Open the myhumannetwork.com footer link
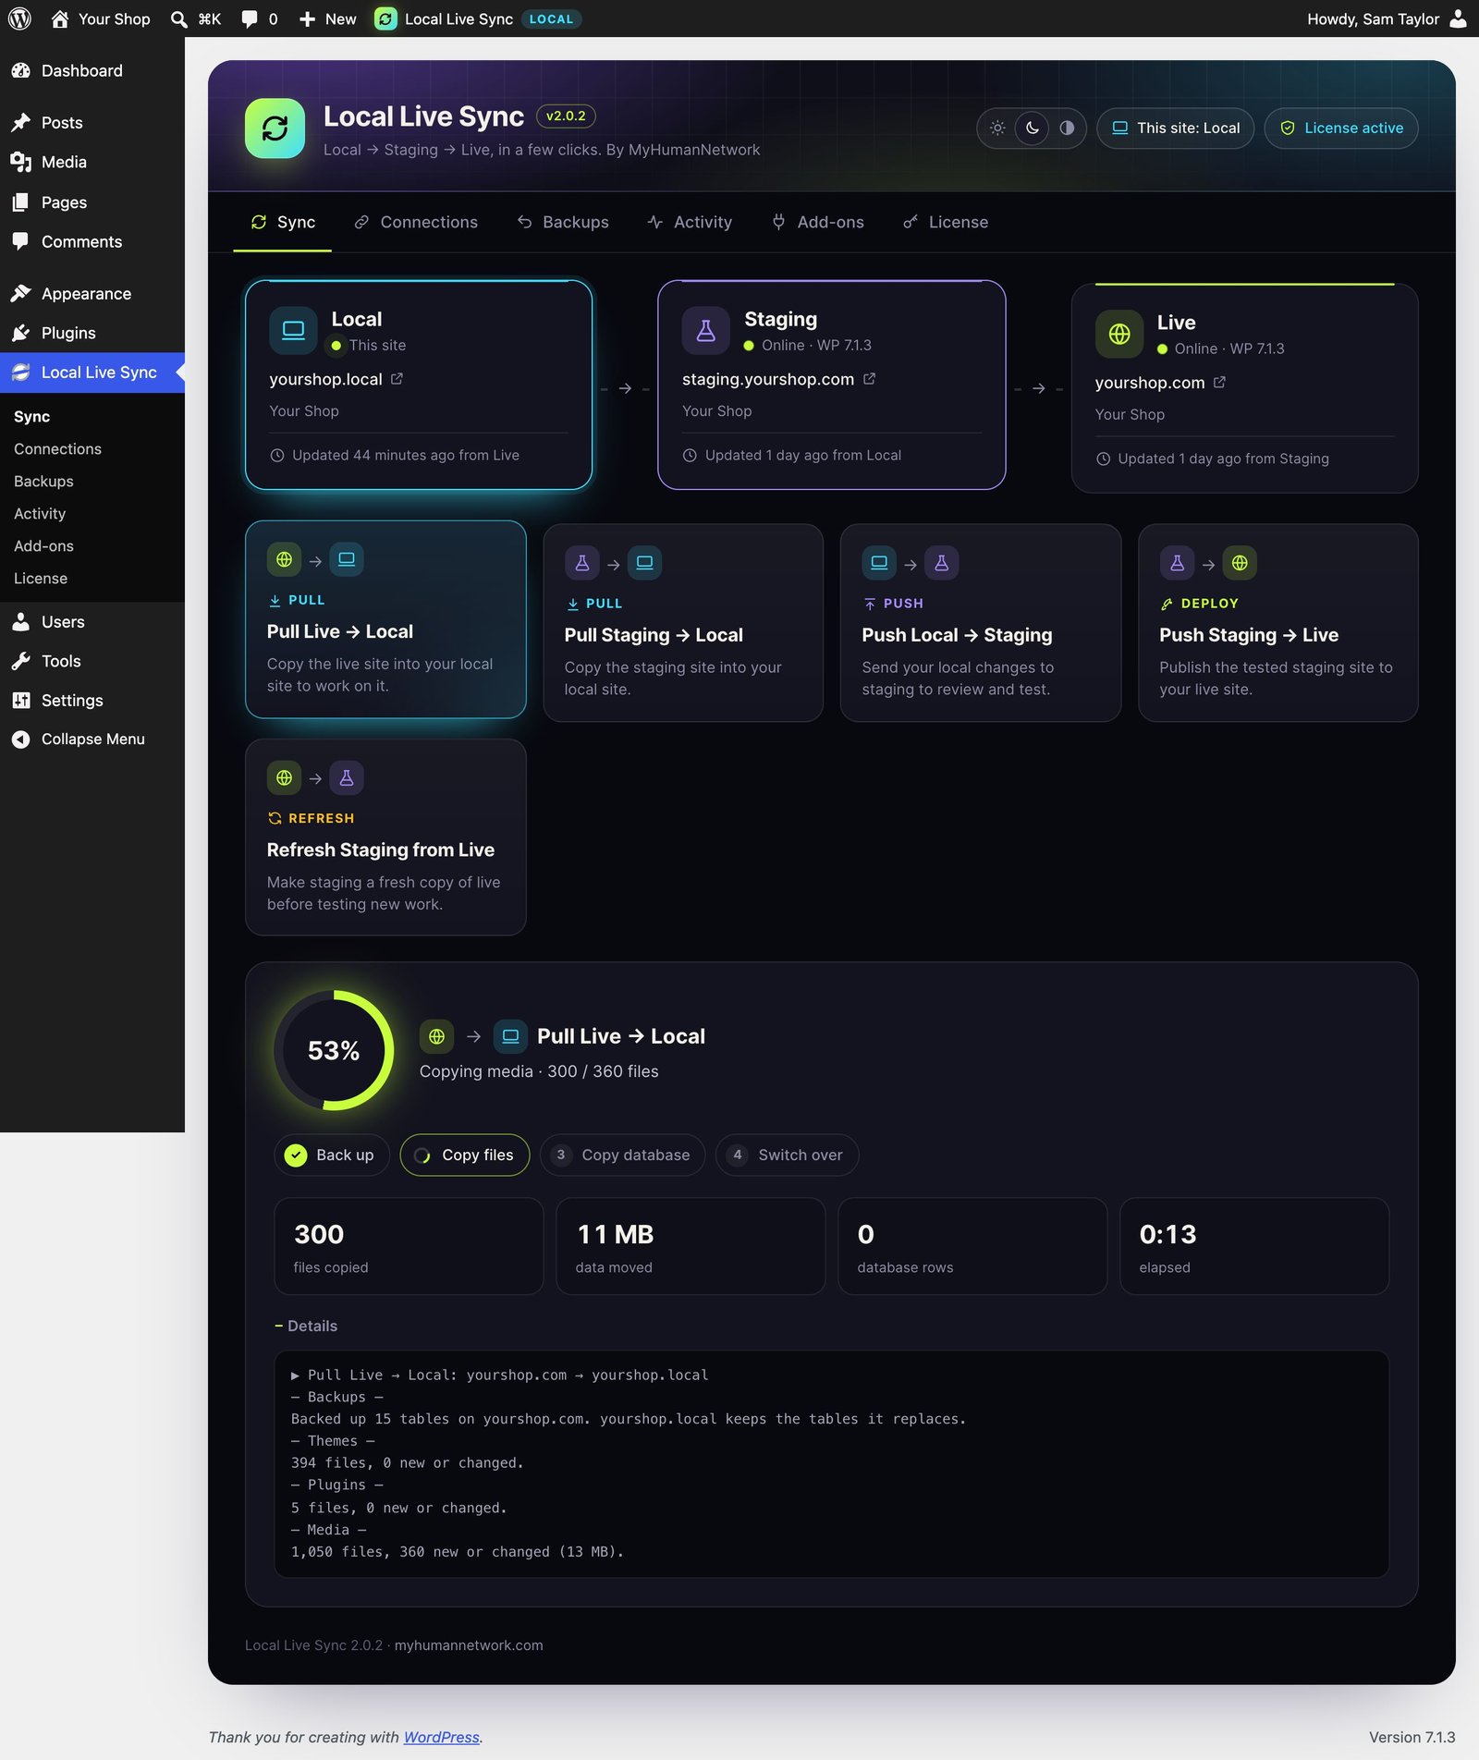Screen dimensions: 1479x1760 click(x=469, y=1645)
